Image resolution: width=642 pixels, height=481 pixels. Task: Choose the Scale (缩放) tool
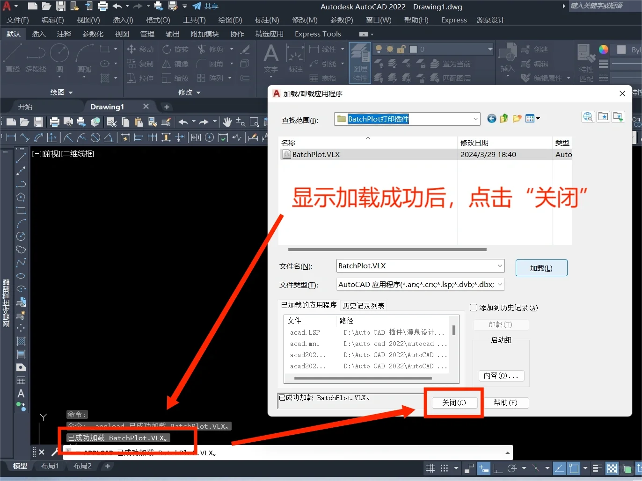(x=175, y=78)
